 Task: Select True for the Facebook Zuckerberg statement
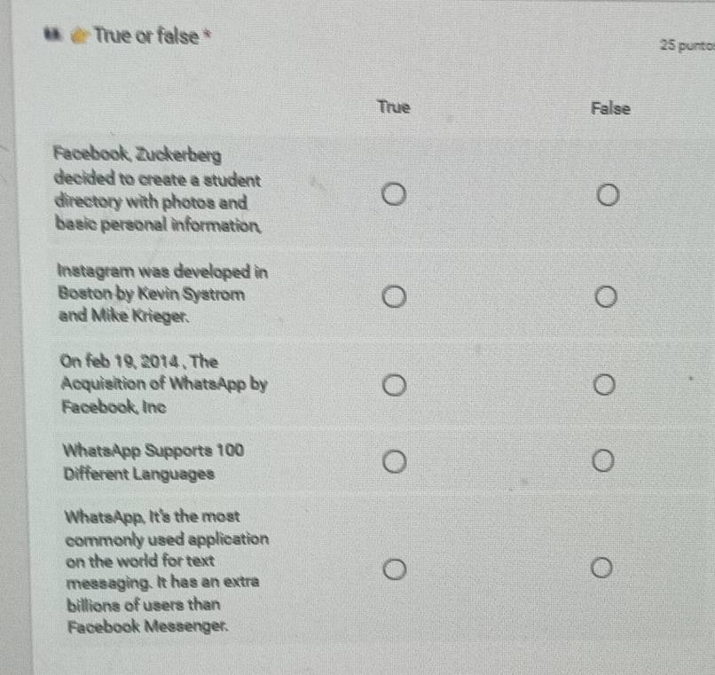pos(393,192)
